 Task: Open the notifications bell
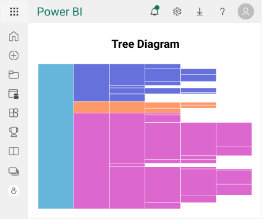pyautogui.click(x=155, y=11)
